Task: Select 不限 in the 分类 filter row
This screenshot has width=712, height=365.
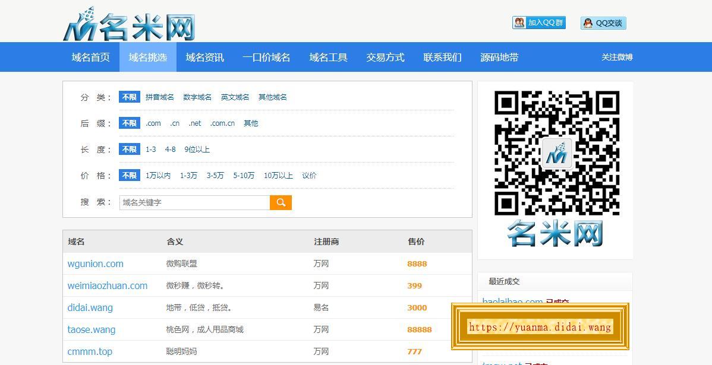Action: (x=130, y=97)
